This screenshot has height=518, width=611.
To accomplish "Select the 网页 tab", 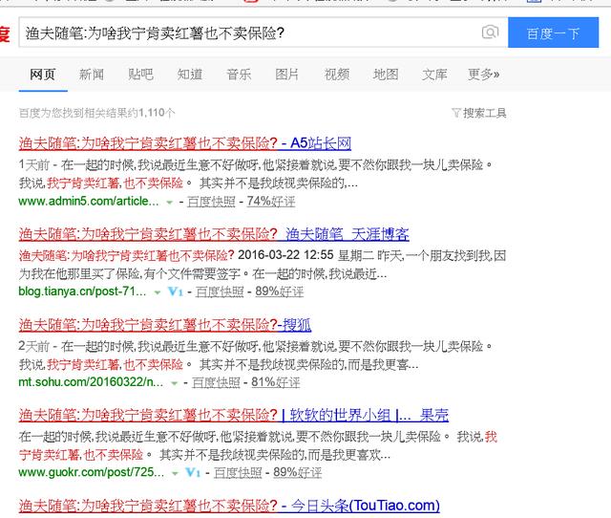I will [42, 75].
